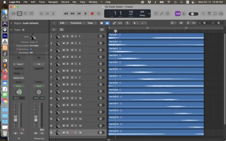
Task: Toggle the Waveform Zoom button
Action: (x=181, y=23)
